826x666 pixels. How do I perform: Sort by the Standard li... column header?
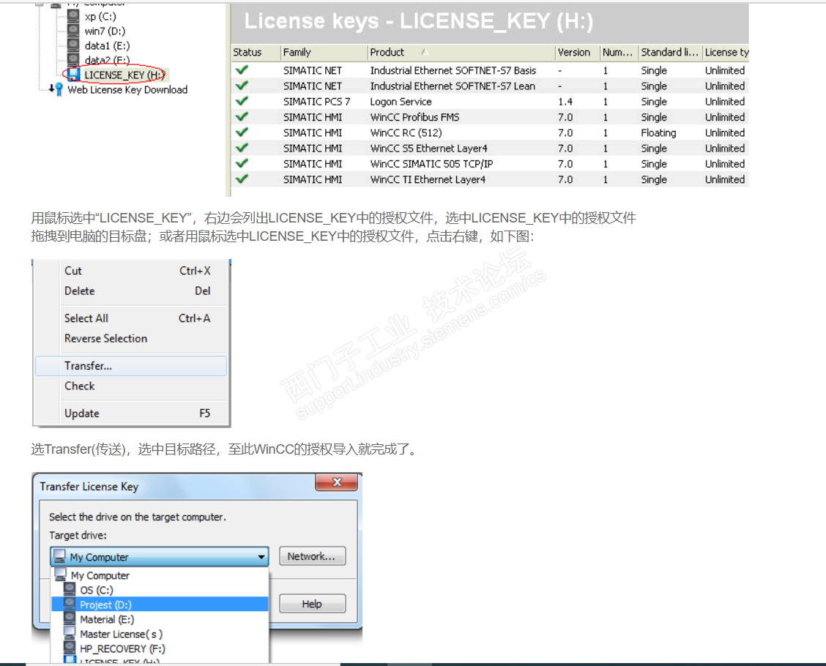pyautogui.click(x=670, y=52)
